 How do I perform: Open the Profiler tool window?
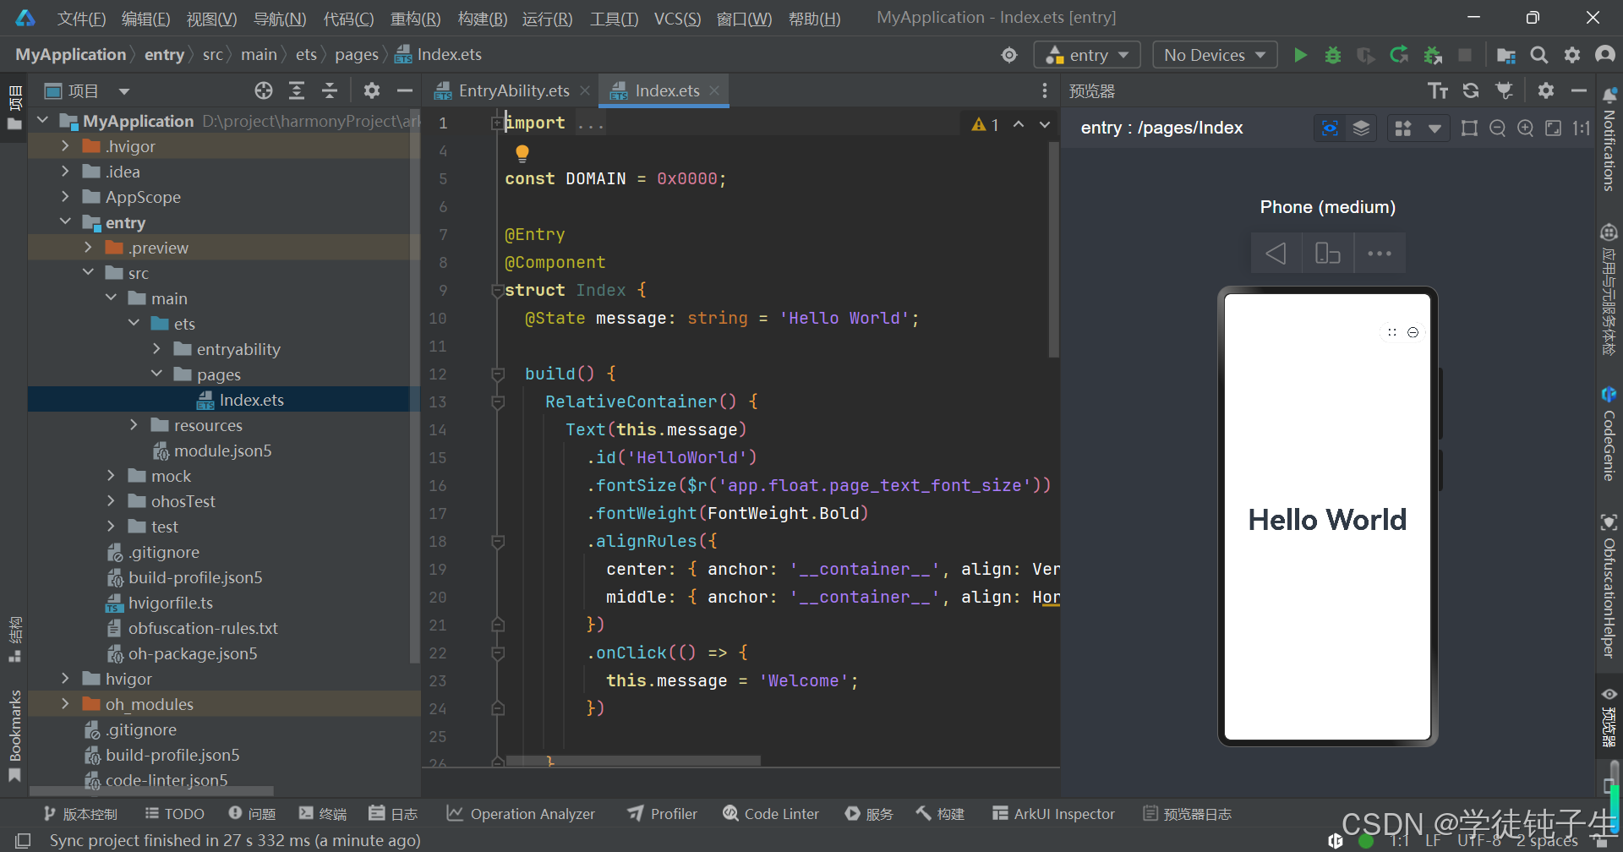click(662, 814)
